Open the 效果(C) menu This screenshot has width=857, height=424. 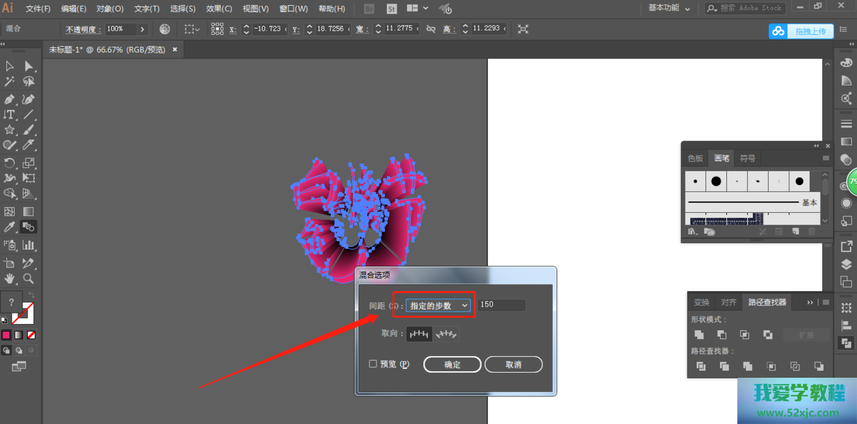pyautogui.click(x=219, y=9)
